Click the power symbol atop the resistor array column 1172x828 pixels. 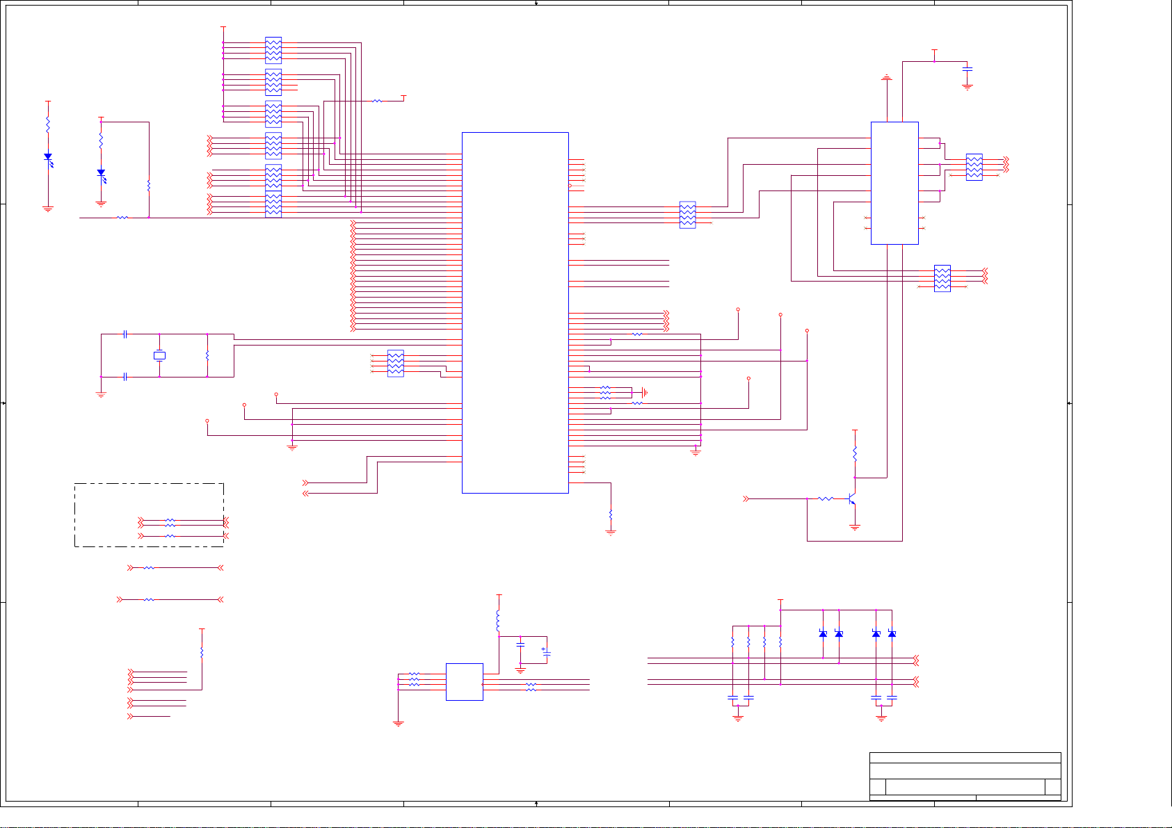[x=223, y=29]
